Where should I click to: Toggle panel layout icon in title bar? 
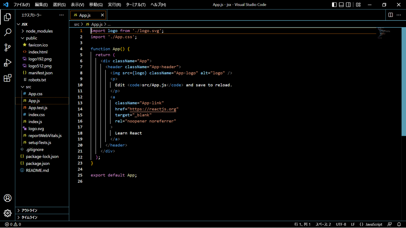(341, 5)
